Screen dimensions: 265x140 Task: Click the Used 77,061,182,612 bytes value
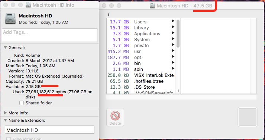(59, 94)
